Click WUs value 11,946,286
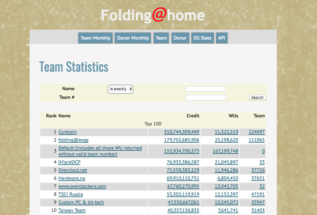Screen dimensions: 317x215 pyautogui.click(x=226, y=170)
